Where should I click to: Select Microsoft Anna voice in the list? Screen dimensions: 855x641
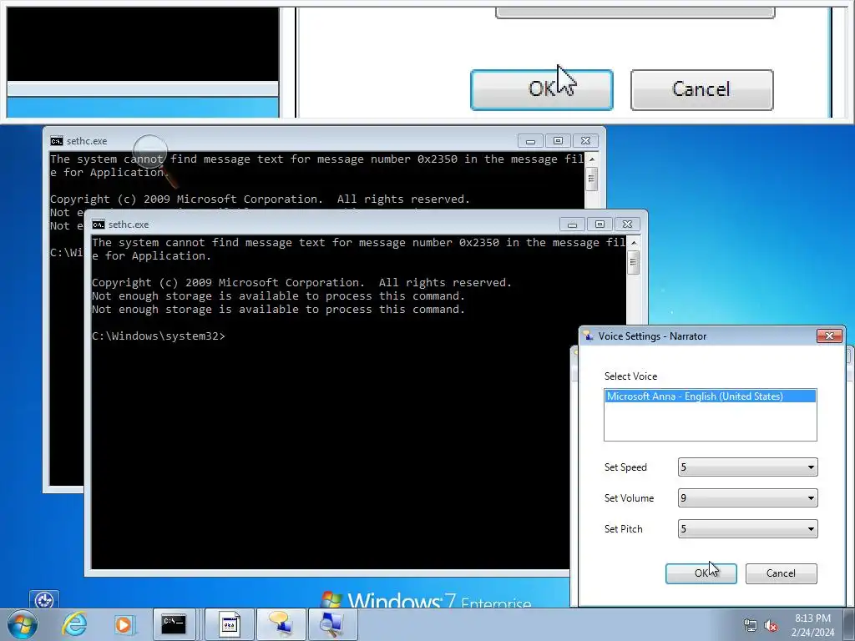pos(710,396)
